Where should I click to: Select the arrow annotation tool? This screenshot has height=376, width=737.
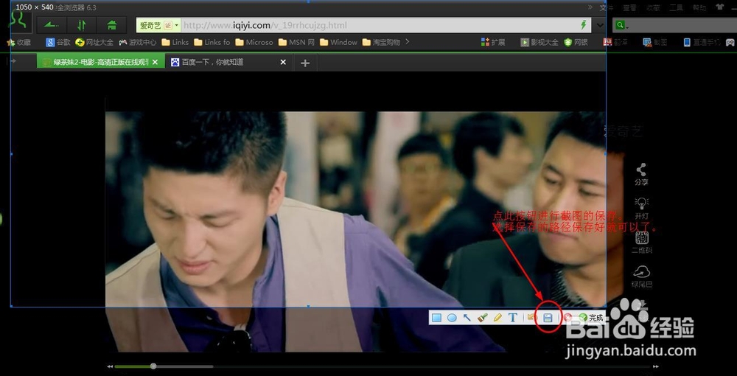467,318
